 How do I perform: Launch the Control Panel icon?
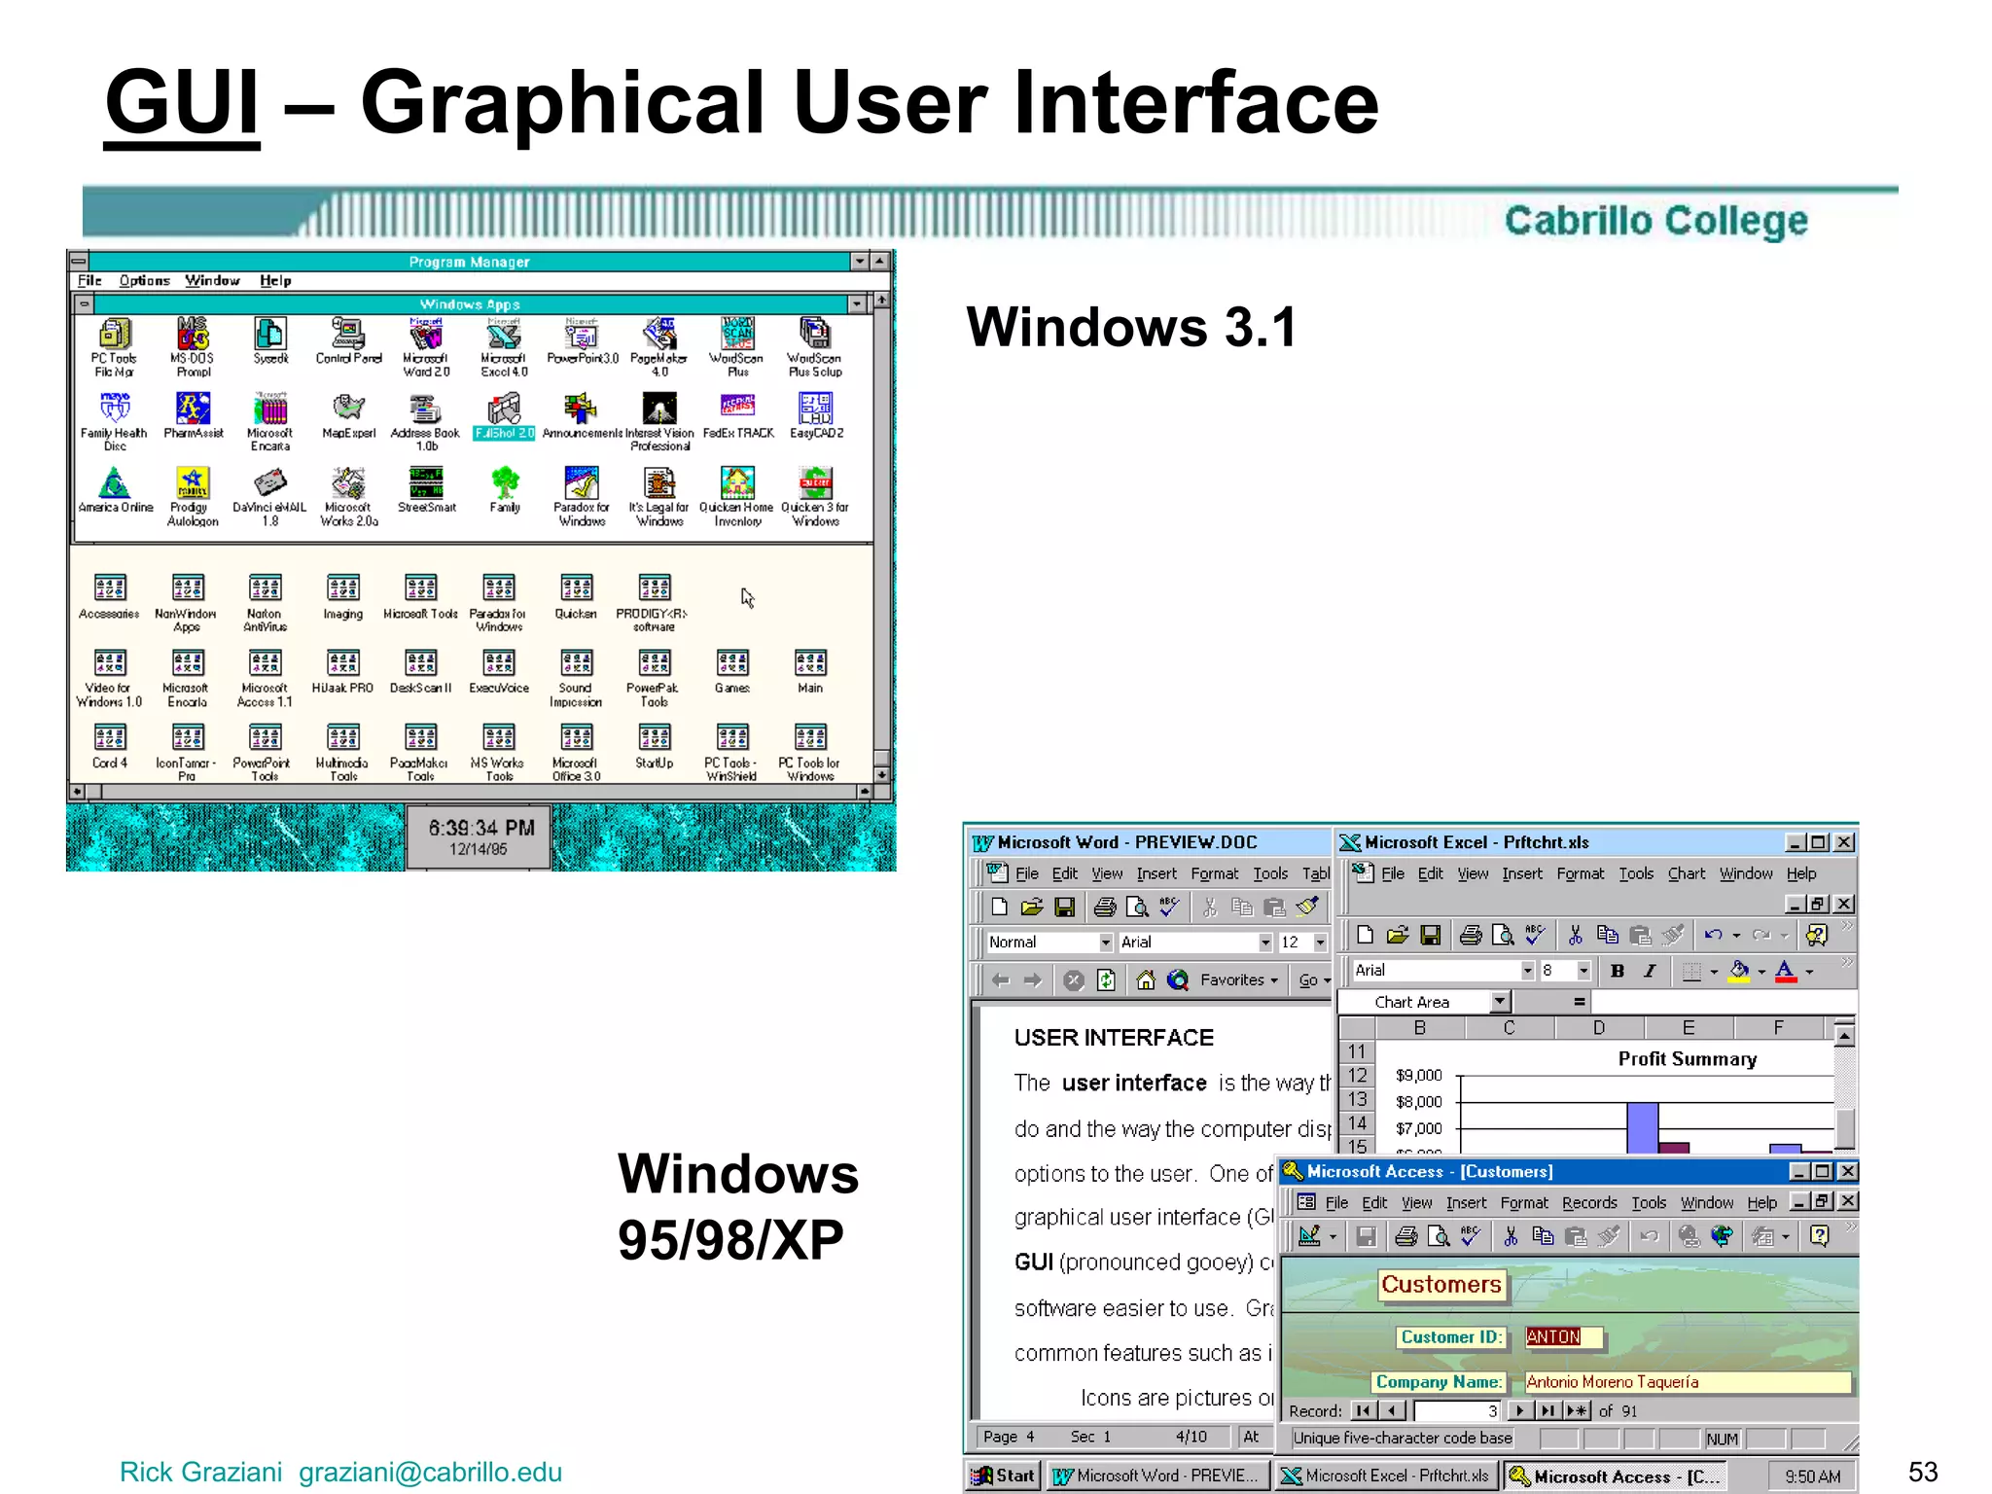click(348, 340)
